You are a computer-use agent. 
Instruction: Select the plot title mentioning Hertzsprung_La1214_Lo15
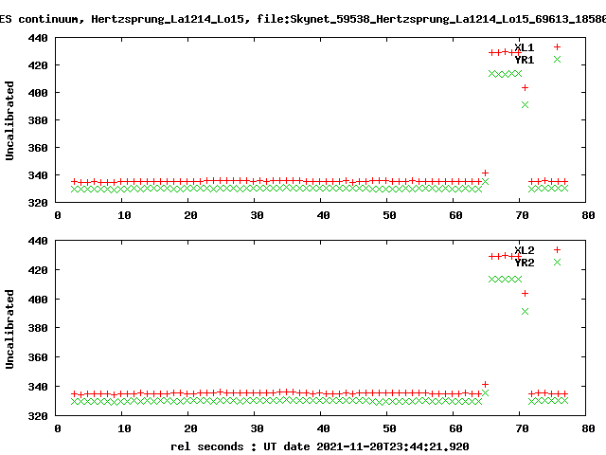(x=303, y=19)
